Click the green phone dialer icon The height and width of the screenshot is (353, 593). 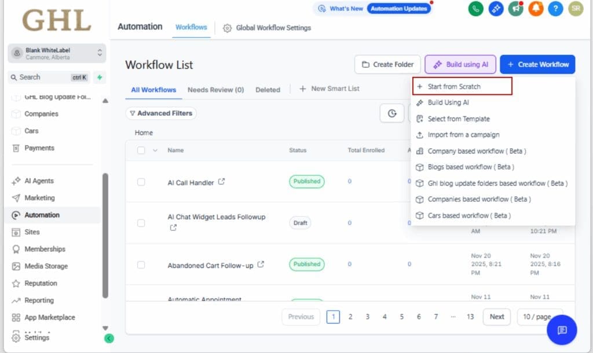[x=476, y=9]
